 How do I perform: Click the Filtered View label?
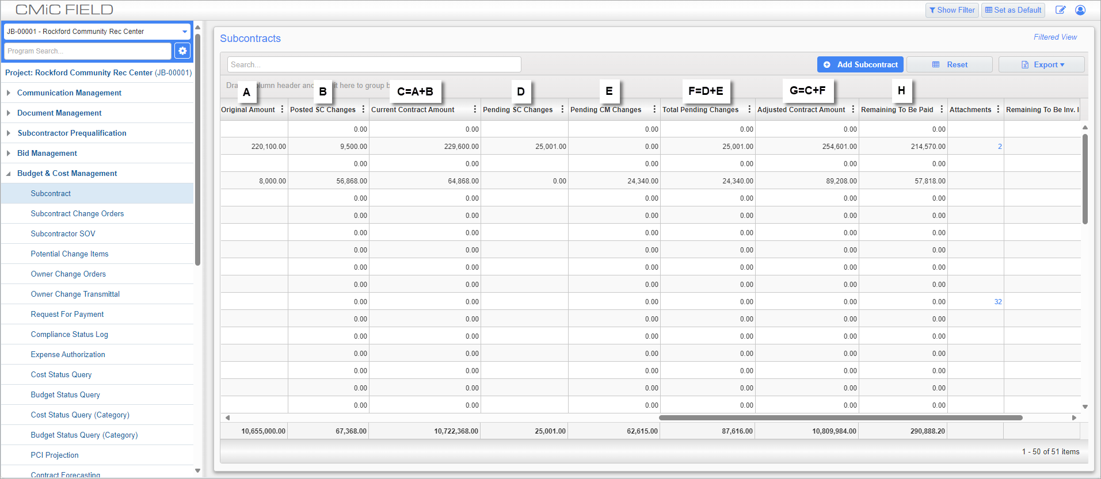[x=1055, y=37]
